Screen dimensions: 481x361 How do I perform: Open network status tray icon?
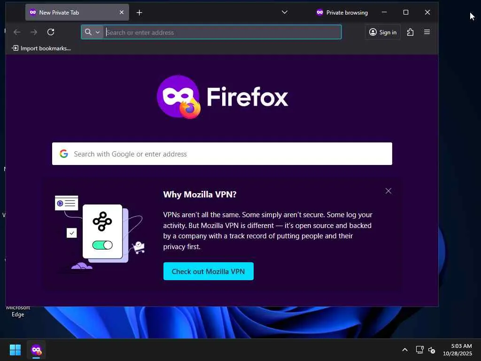419,350
